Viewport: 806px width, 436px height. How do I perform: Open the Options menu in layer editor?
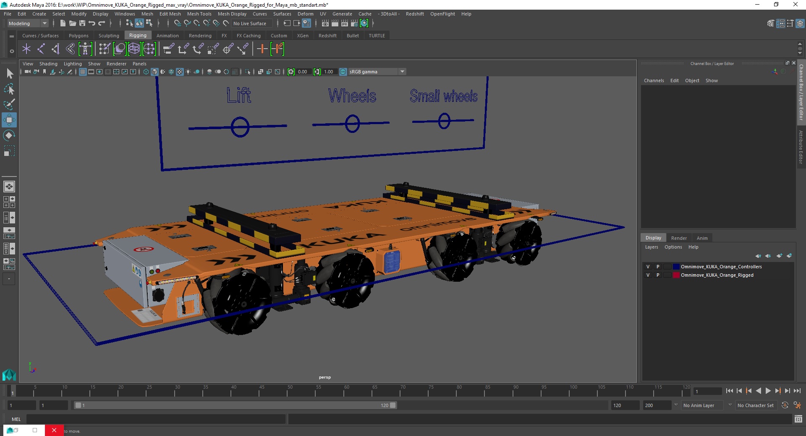[673, 247]
